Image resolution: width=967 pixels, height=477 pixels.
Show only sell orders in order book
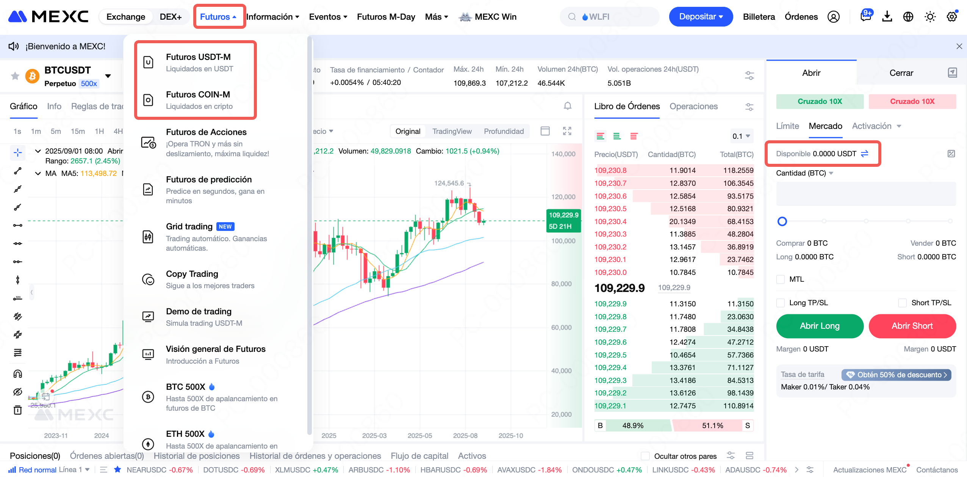point(634,136)
